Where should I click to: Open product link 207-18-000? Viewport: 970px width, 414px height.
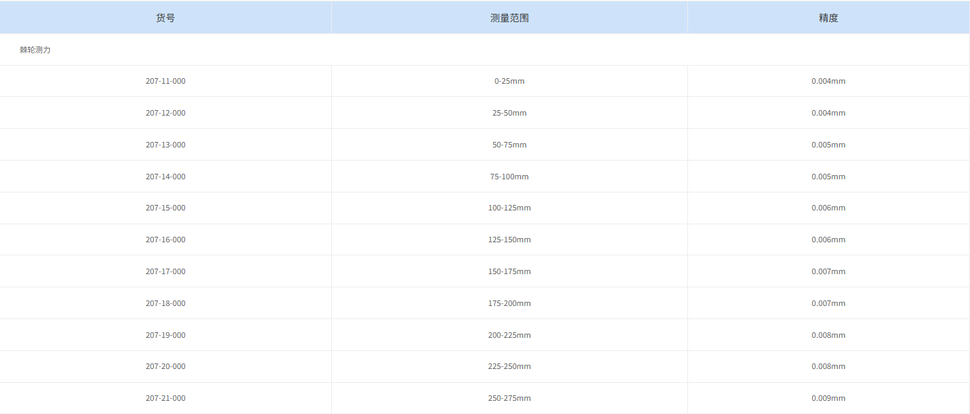pos(165,303)
